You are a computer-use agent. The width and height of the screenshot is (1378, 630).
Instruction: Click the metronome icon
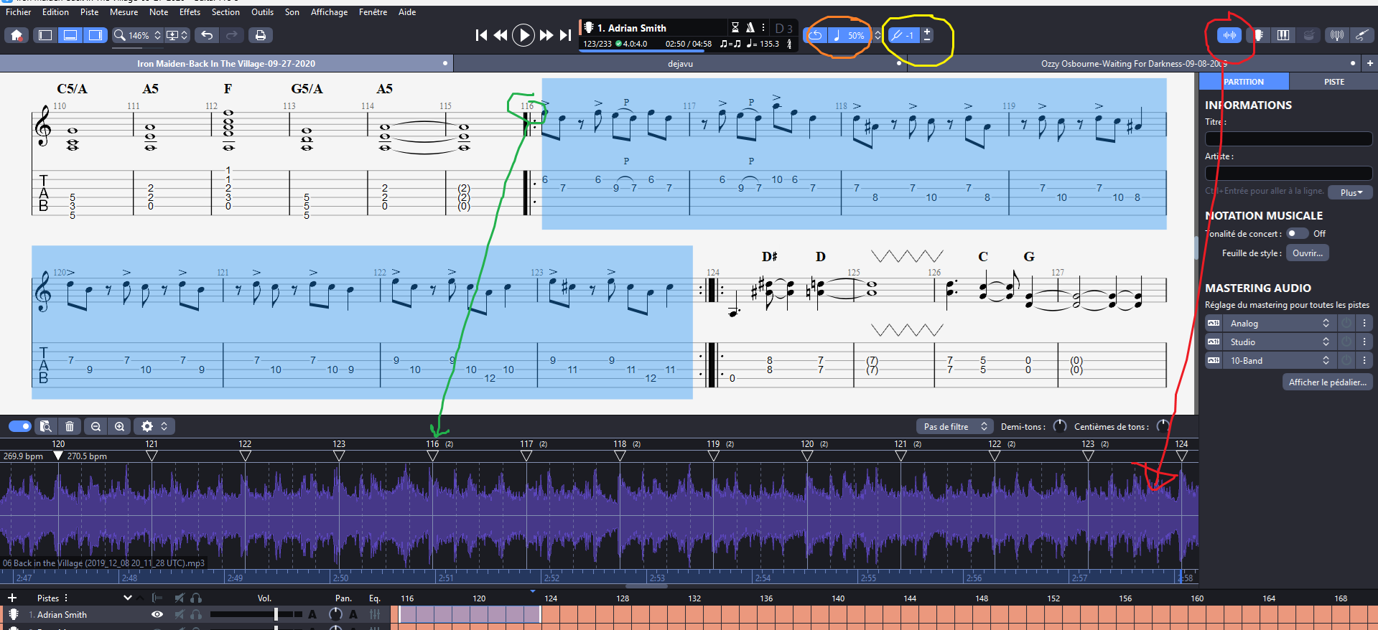click(x=750, y=28)
